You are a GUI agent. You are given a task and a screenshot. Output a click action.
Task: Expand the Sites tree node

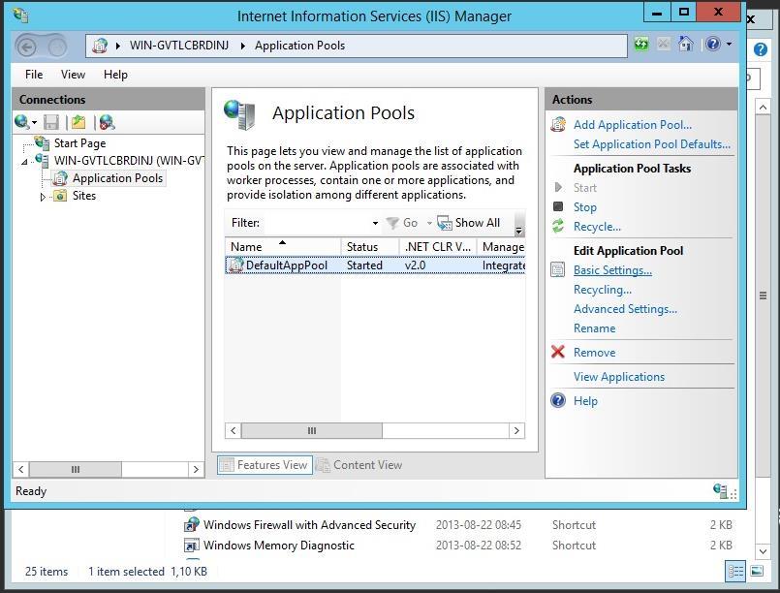click(43, 197)
